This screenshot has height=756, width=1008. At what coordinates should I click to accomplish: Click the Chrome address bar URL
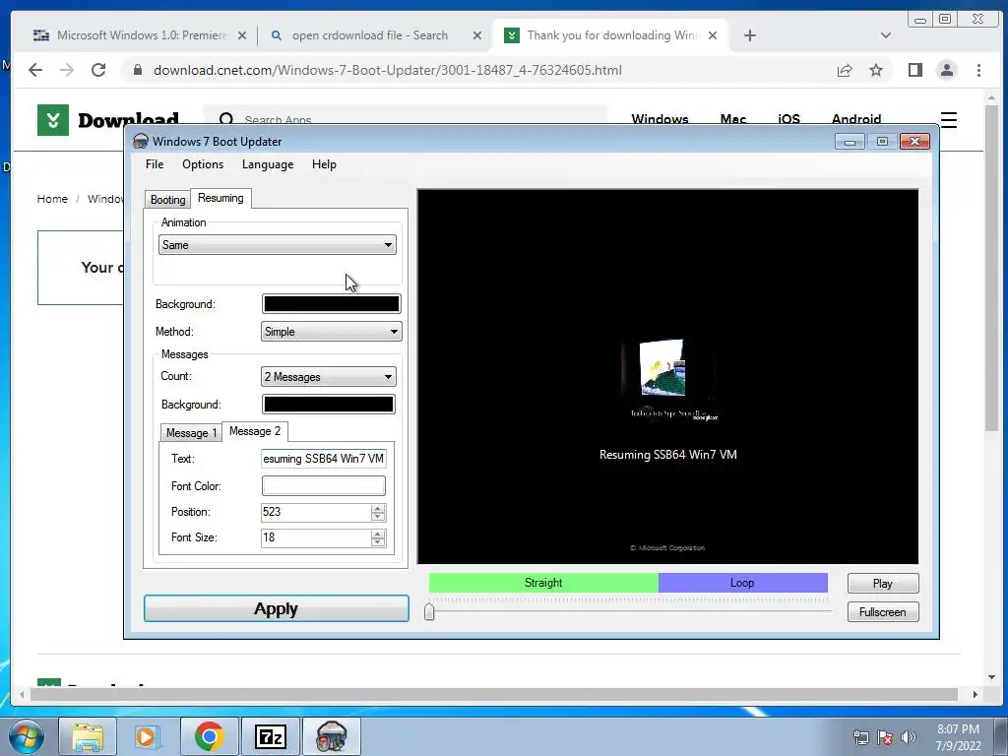click(x=387, y=70)
